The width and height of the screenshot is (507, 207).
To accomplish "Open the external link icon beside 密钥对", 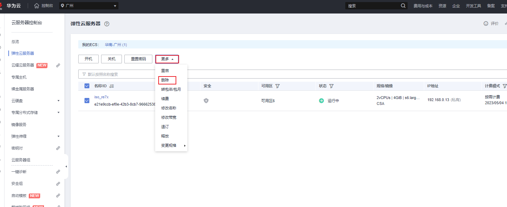I will pos(58,148).
